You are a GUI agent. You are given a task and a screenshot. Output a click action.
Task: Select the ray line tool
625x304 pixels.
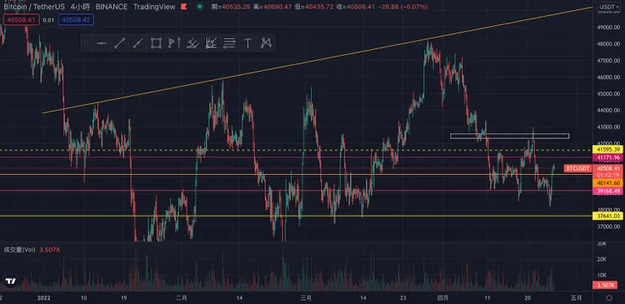[138, 43]
